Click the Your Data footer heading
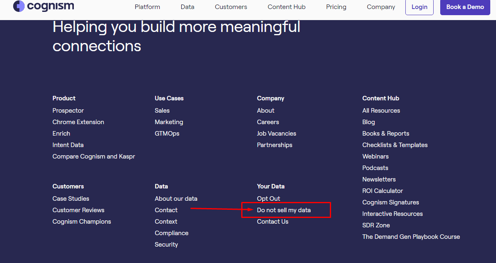The image size is (496, 263). (x=271, y=186)
